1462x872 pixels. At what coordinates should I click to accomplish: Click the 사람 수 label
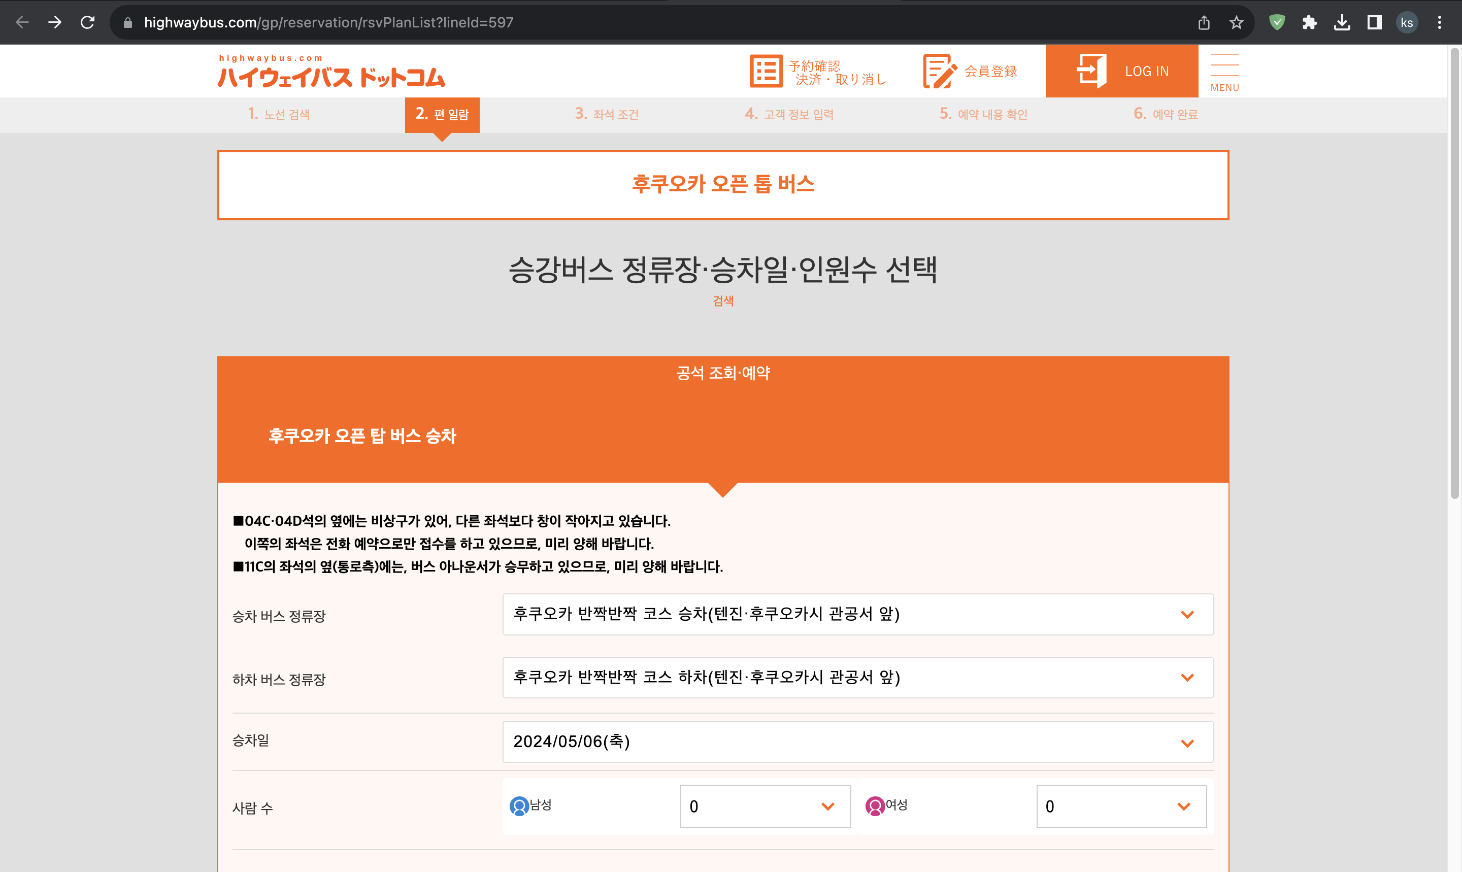(x=253, y=808)
